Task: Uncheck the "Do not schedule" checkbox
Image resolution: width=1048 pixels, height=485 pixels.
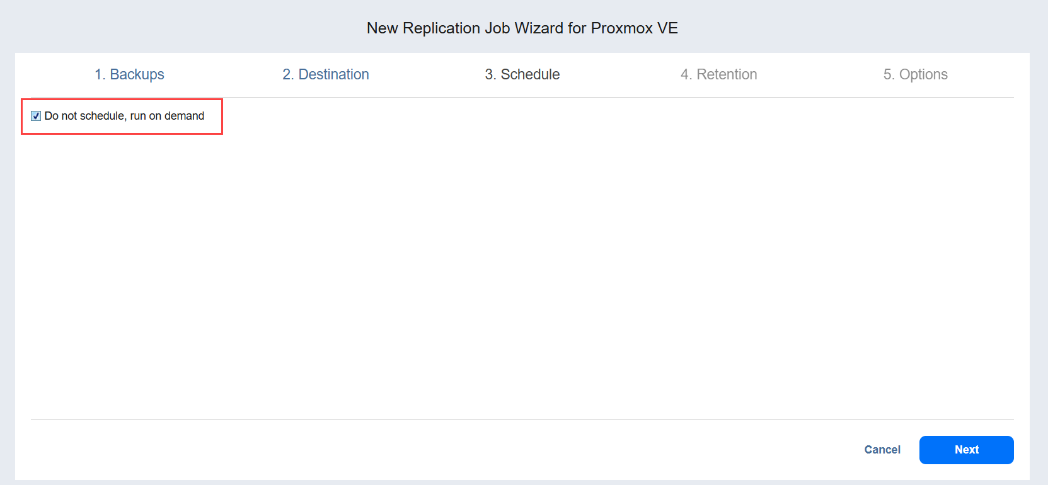Action: [x=36, y=116]
